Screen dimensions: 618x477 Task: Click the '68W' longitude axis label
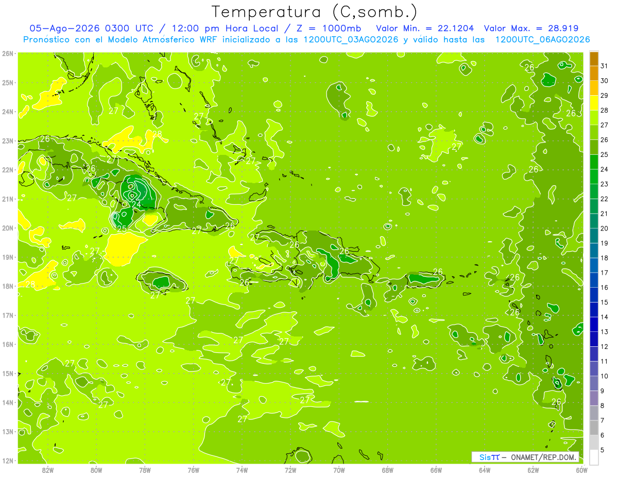click(387, 469)
